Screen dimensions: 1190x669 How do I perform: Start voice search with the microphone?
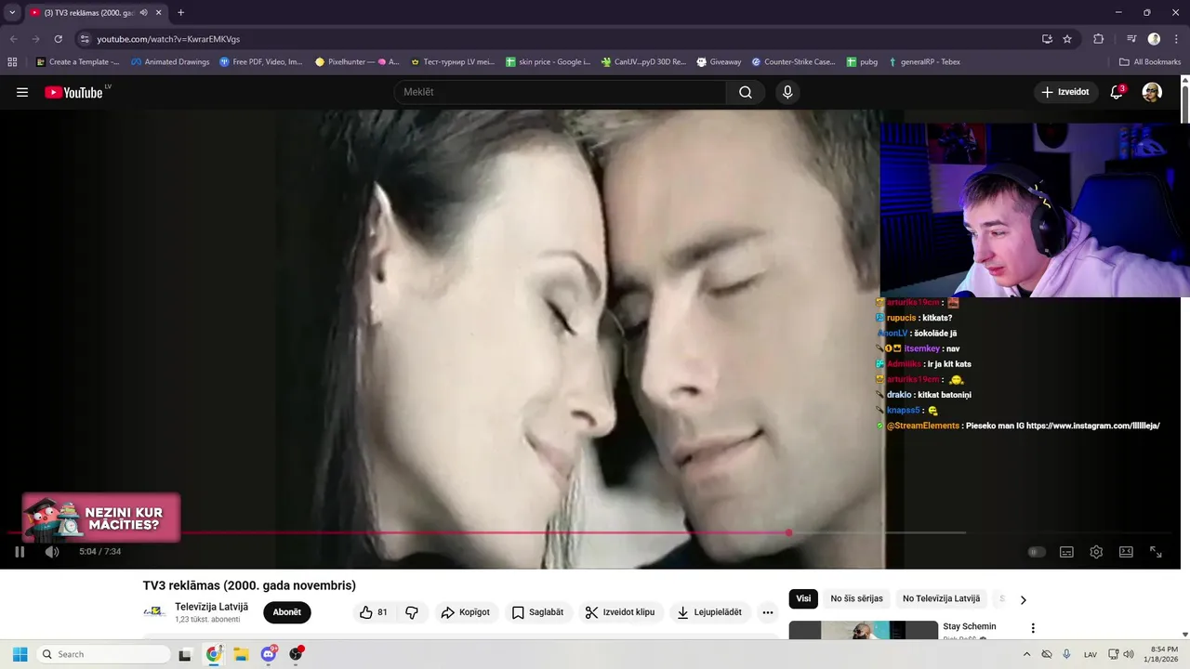tap(787, 92)
